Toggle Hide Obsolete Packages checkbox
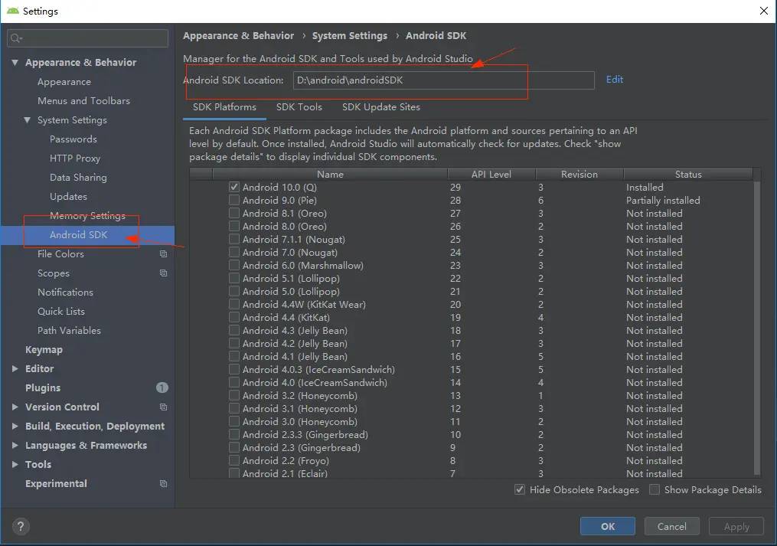777x546 pixels. (x=519, y=489)
